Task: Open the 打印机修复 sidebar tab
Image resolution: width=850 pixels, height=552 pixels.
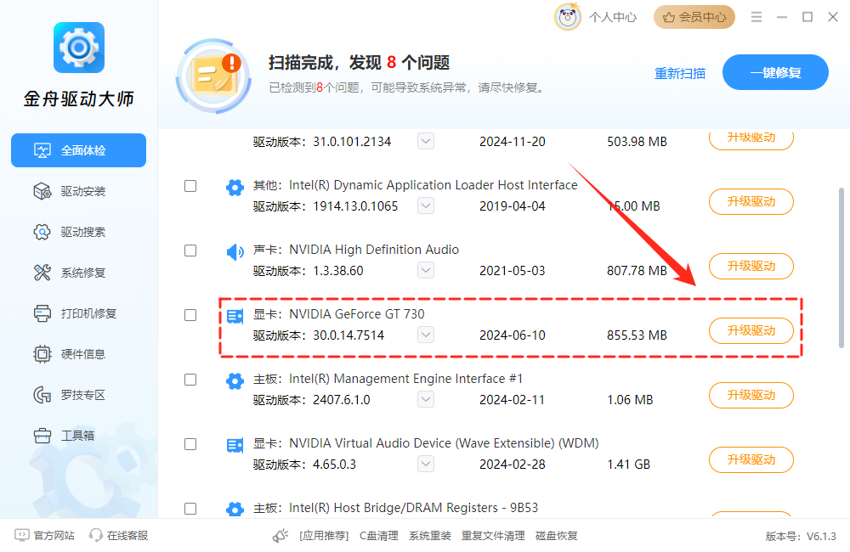Action: coord(78,313)
